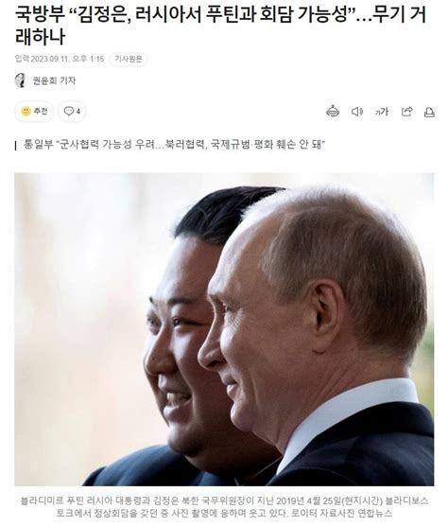Print the article with the printer icon
The width and height of the screenshot is (448, 527).
429,112
